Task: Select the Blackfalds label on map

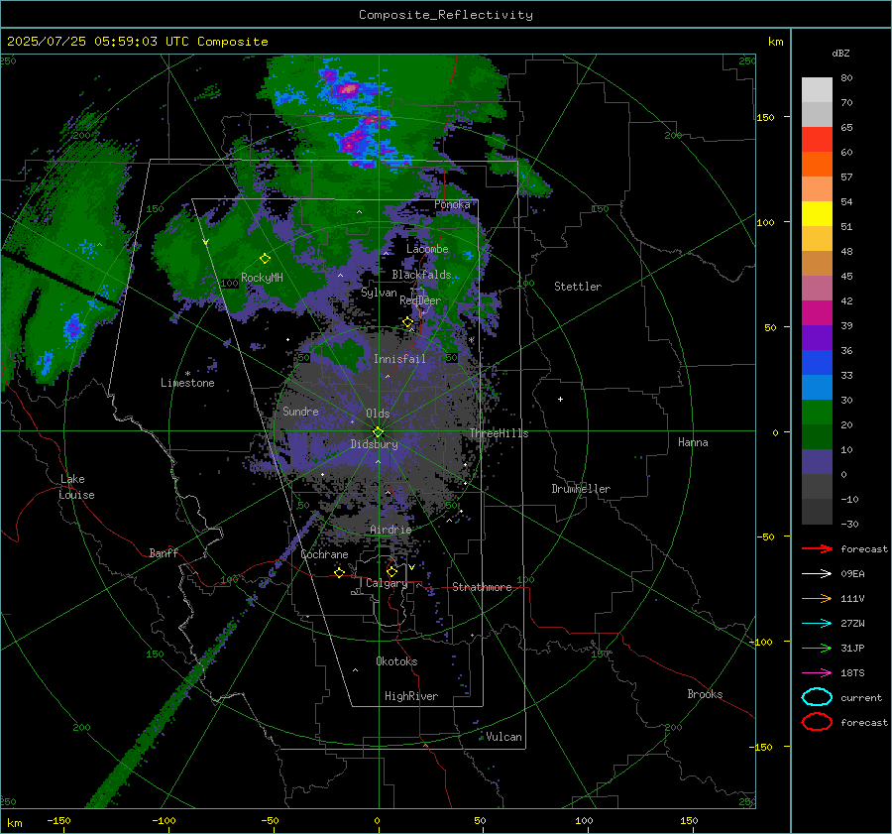Action: tap(421, 275)
